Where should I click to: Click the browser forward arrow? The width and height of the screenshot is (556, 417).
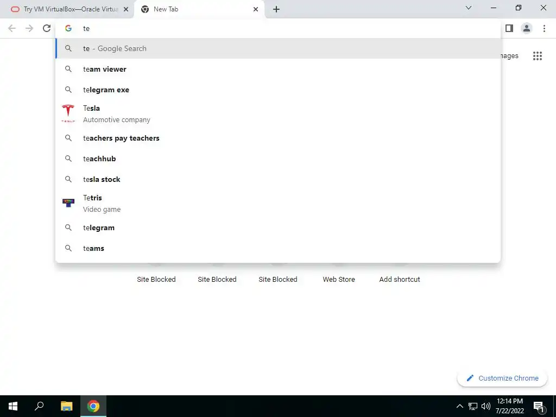point(29,28)
